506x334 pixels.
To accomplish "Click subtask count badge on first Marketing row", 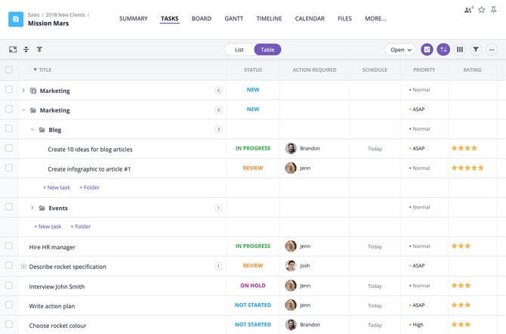I will tap(218, 91).
